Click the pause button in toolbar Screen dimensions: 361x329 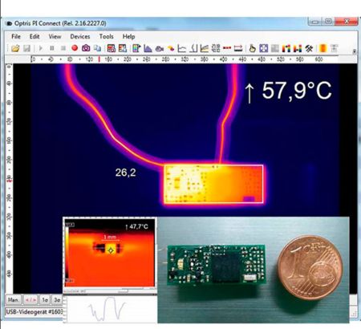(x=52, y=48)
